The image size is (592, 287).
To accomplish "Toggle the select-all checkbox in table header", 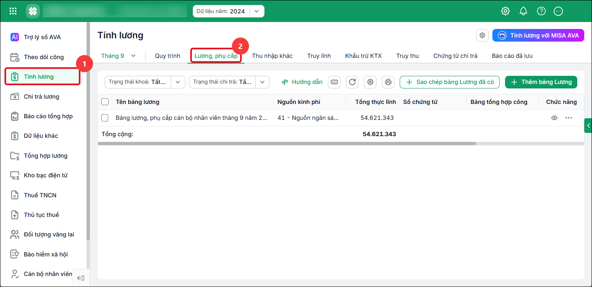I will 105,102.
